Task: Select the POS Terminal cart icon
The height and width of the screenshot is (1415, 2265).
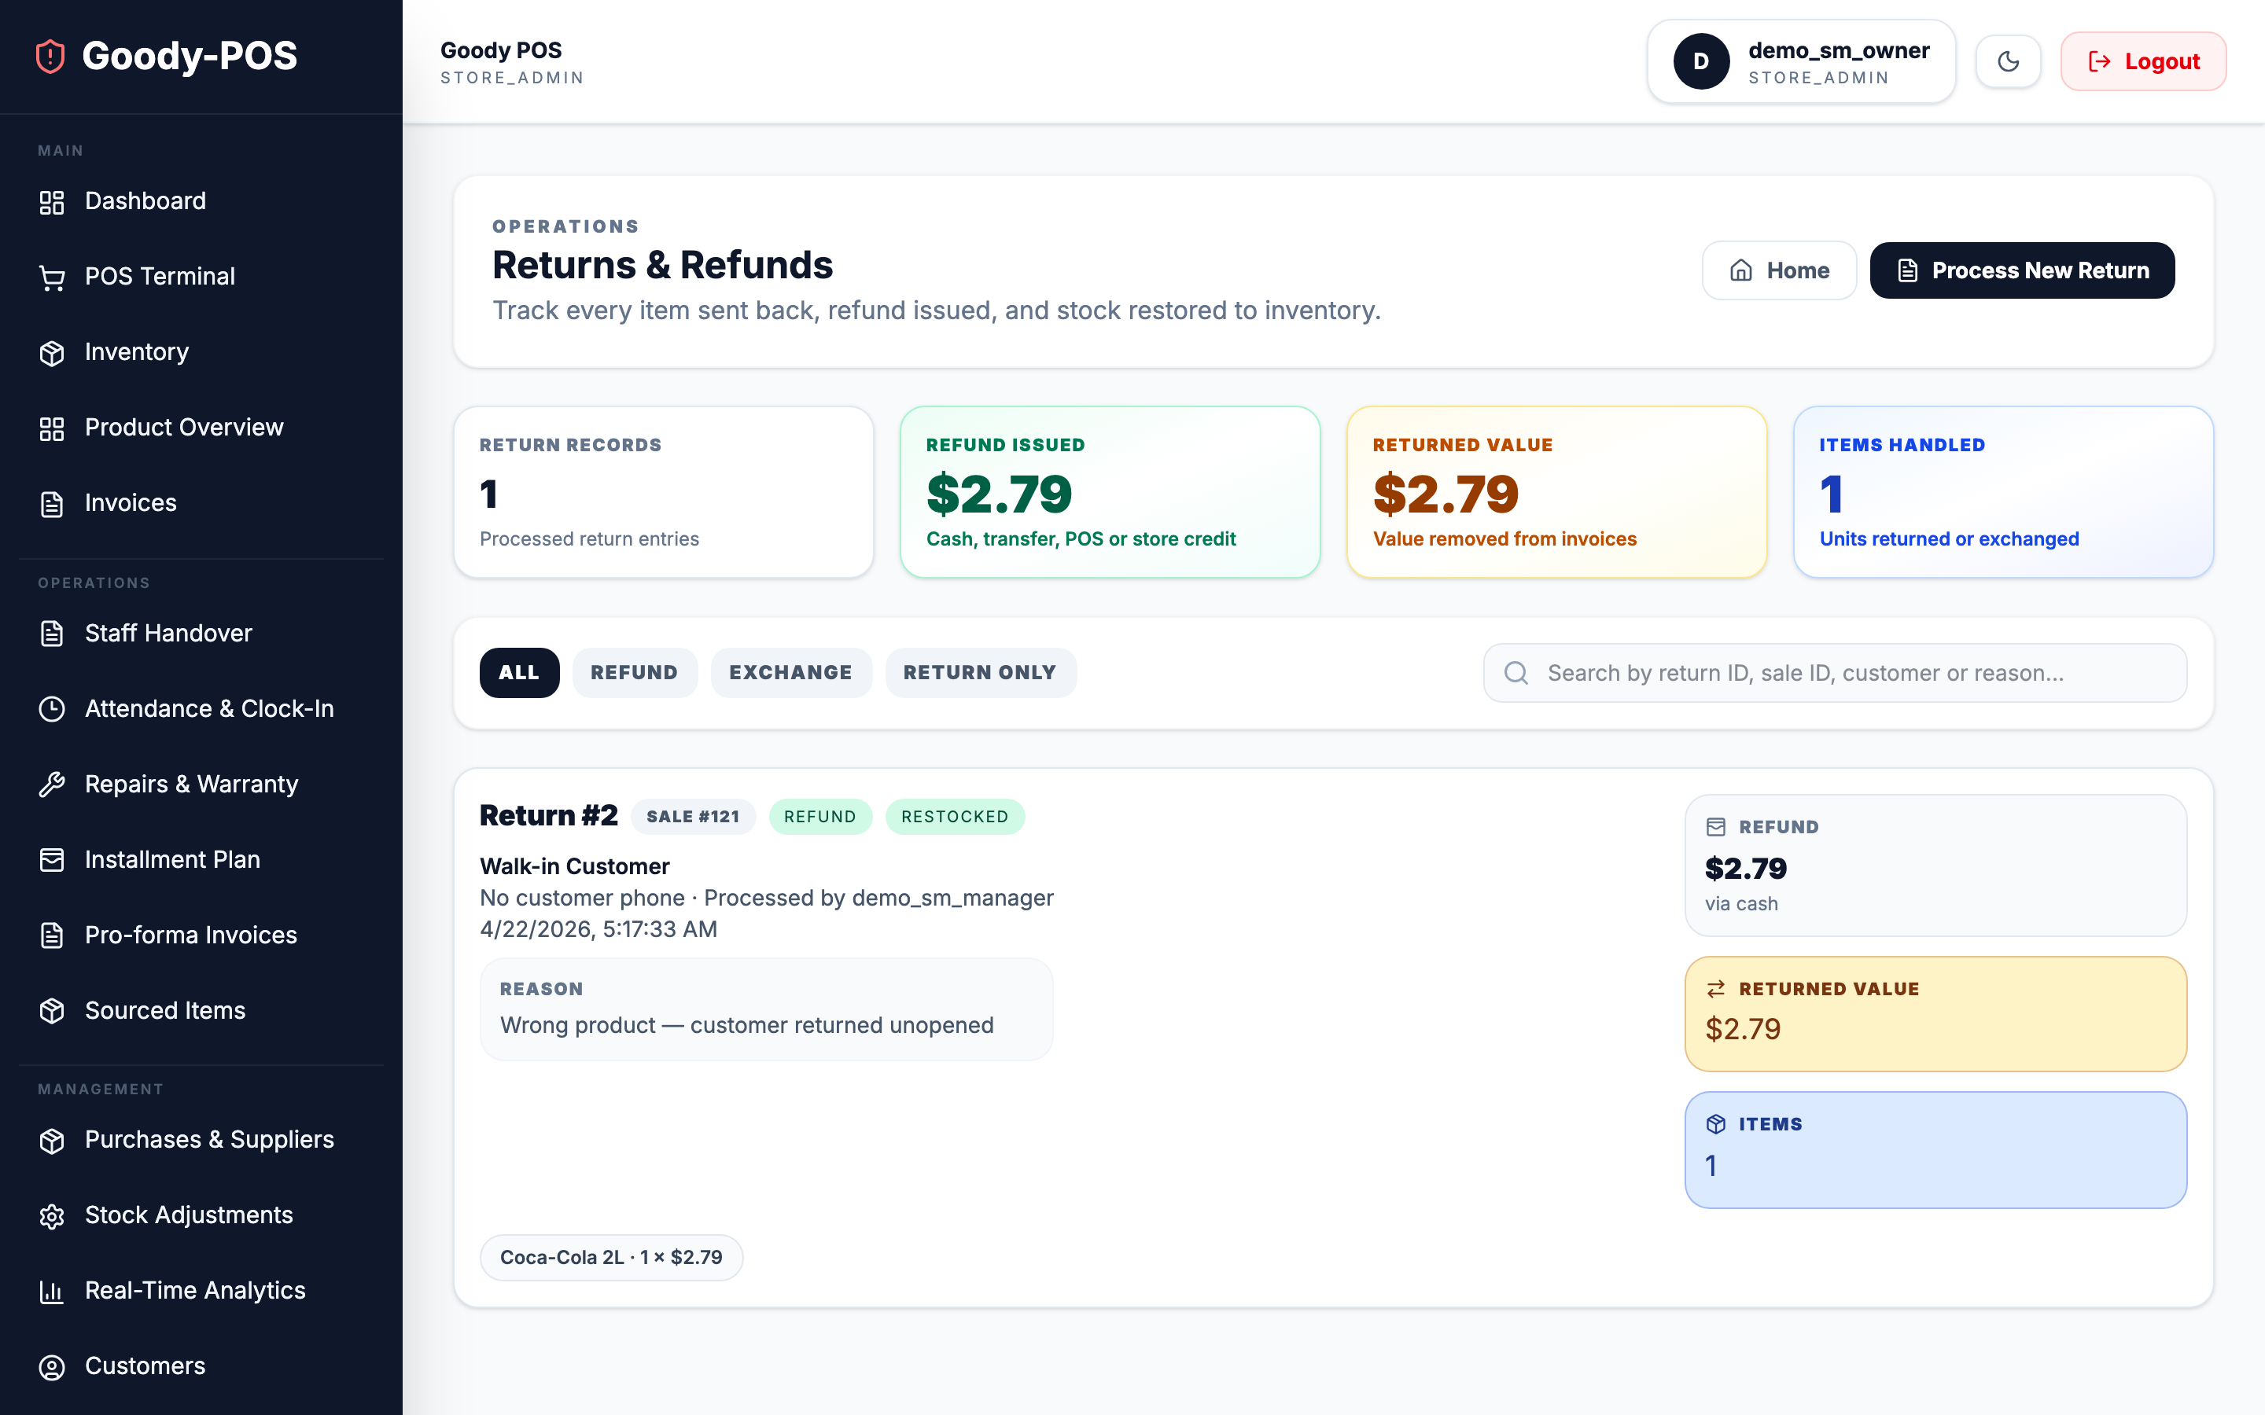Action: (x=51, y=276)
